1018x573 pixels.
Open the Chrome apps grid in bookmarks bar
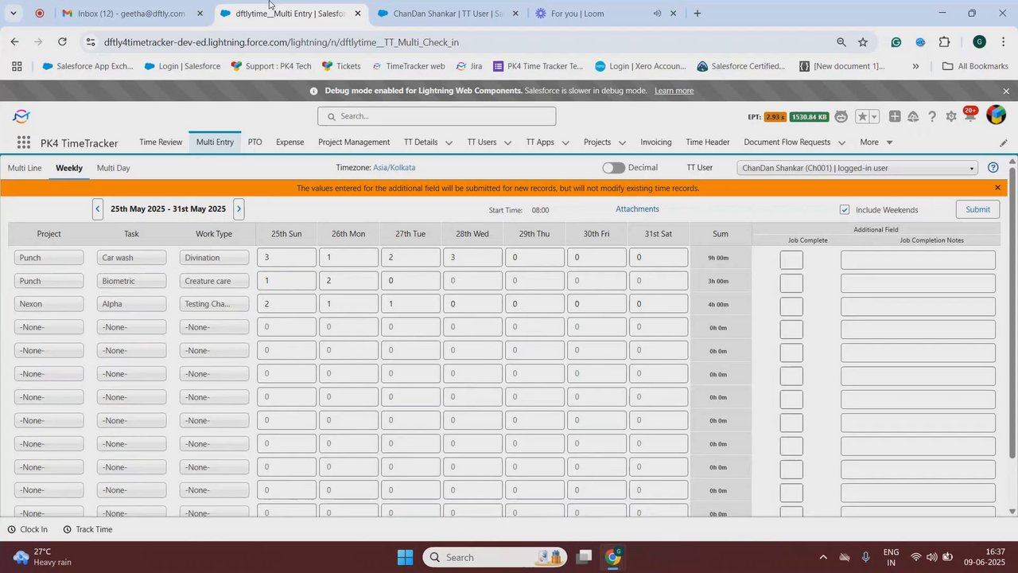[x=17, y=67]
